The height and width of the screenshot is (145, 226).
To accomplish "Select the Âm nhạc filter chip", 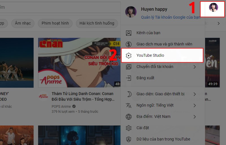I will (23, 23).
